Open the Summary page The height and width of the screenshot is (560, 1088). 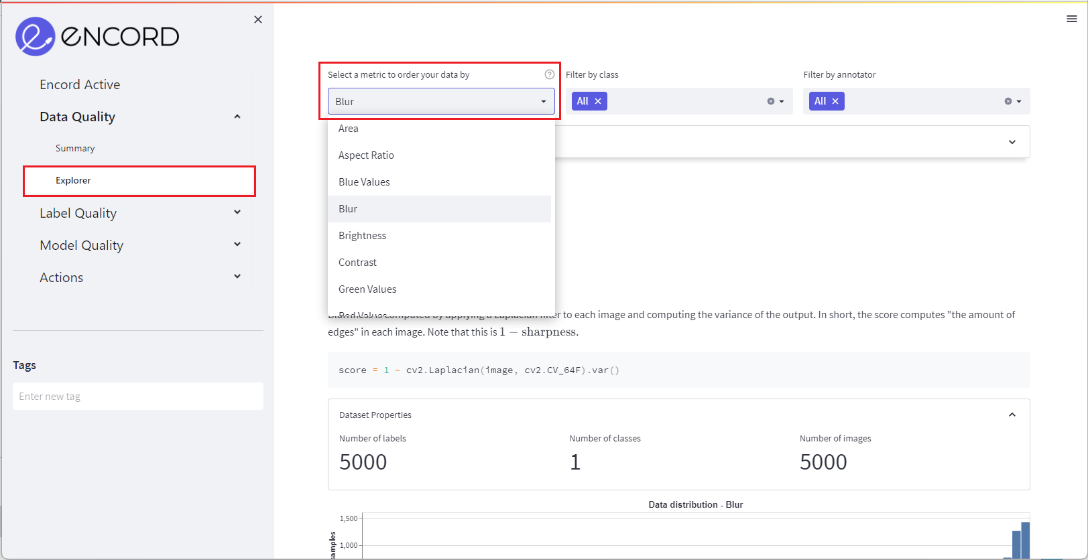pyautogui.click(x=75, y=148)
